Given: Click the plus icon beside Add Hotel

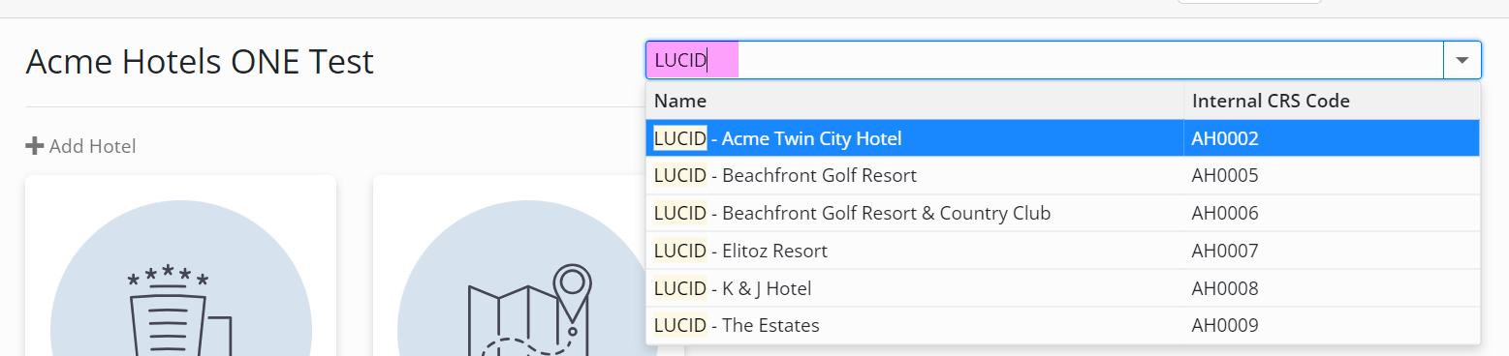Looking at the screenshot, I should (x=35, y=146).
